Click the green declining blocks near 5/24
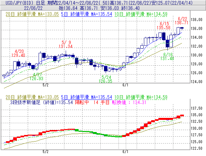Image resolution: width=206 pixels, height=156 pixels. (x=106, y=135)
